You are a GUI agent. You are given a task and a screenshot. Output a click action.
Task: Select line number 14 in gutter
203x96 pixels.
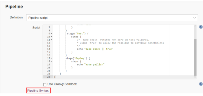point(49,49)
